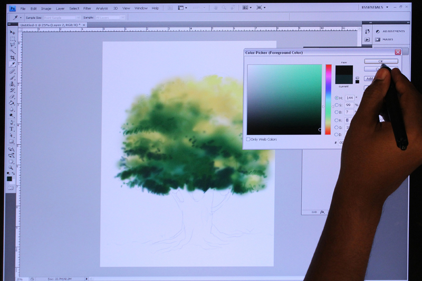
Task: Select the Clone Stamp tool
Action: (x=12, y=84)
